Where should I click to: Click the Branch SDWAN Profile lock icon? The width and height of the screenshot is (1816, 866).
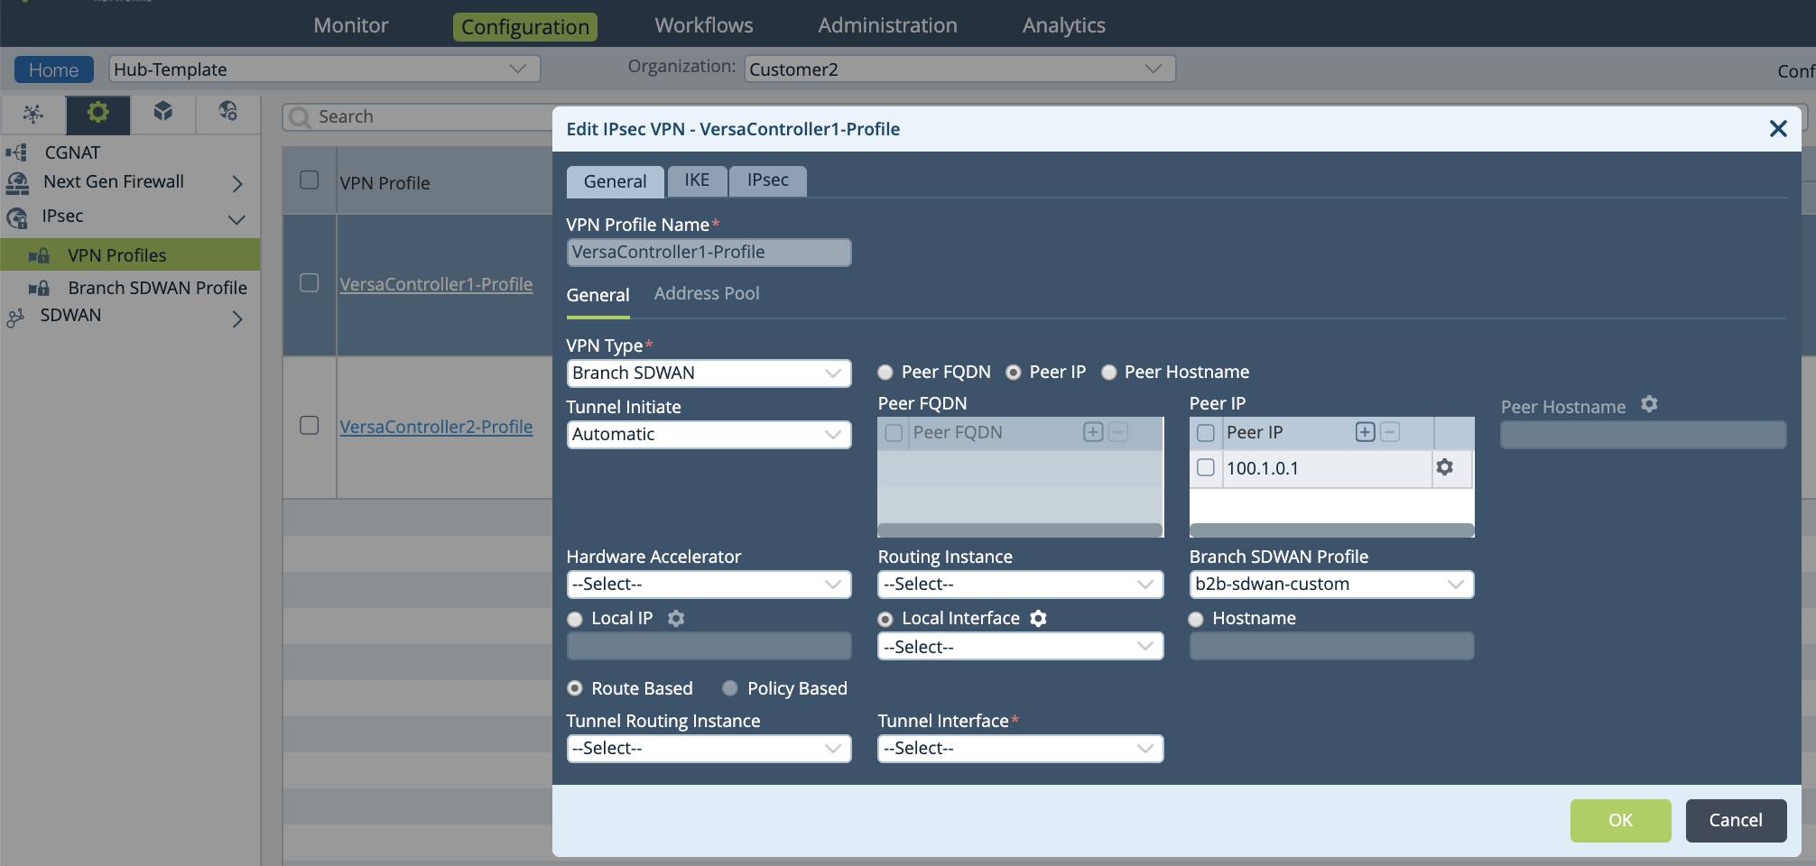[39, 288]
